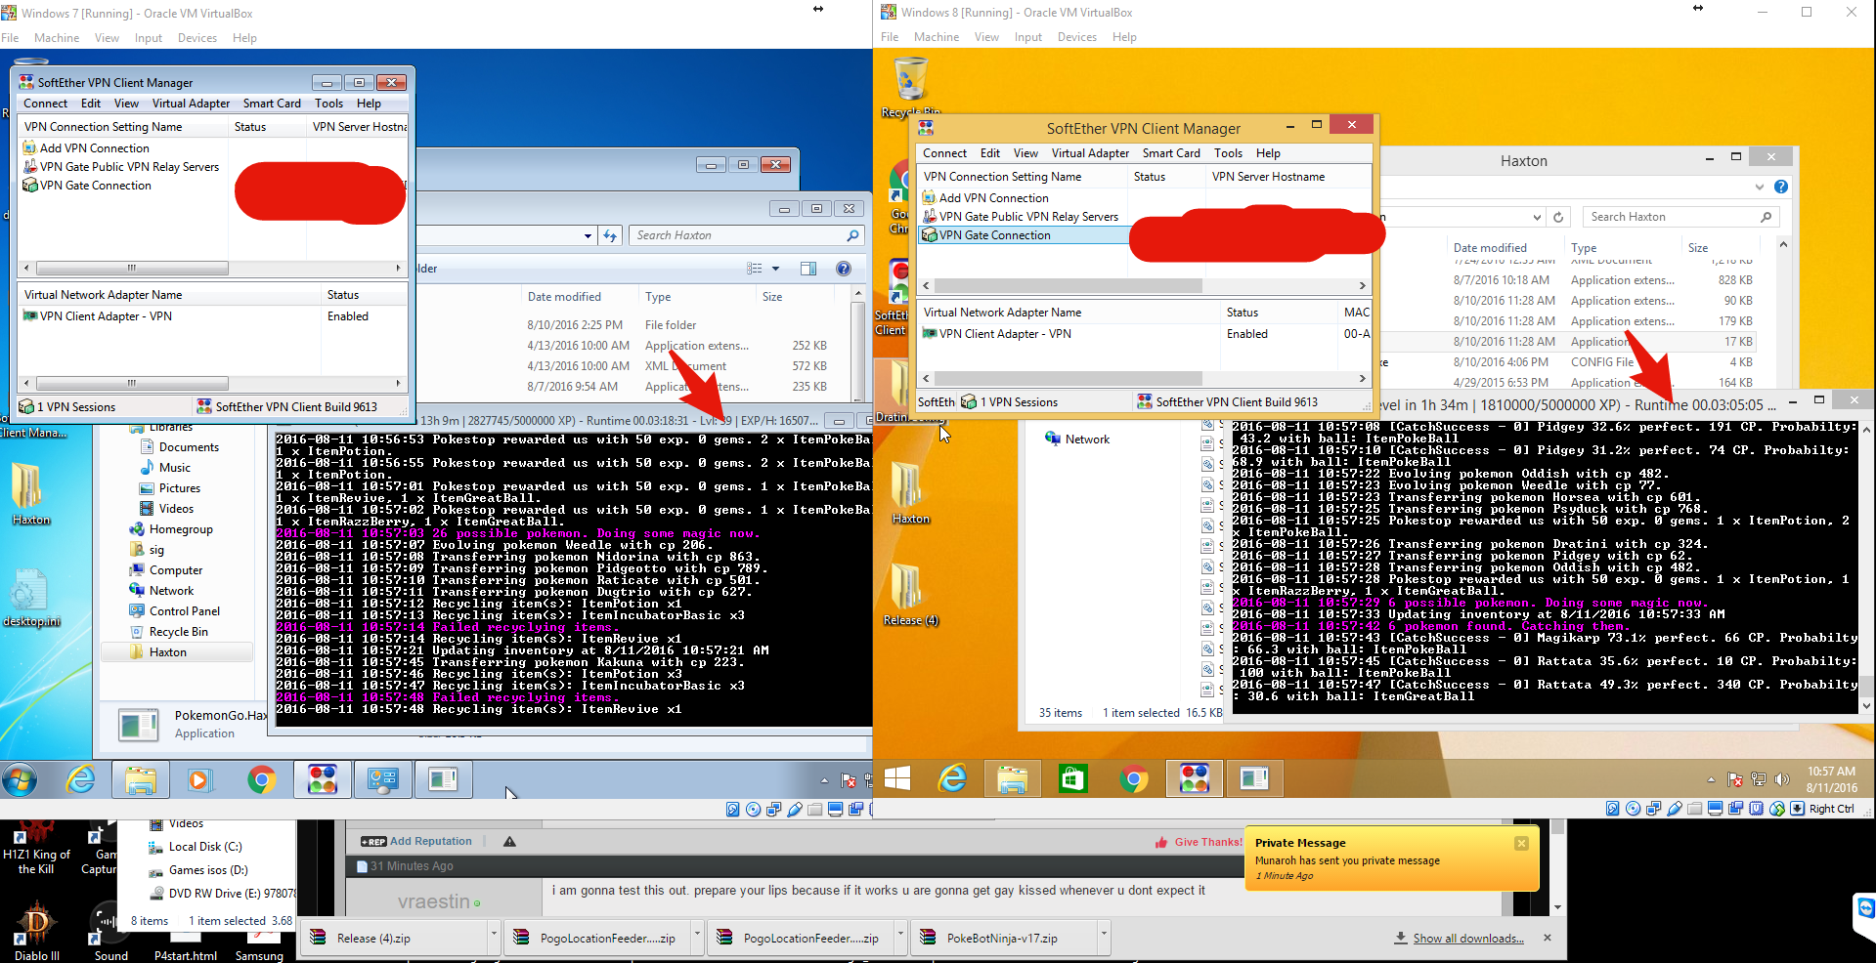Open dropdown arrow beside PokeBotNinja-v17.zip download

click(x=1104, y=936)
